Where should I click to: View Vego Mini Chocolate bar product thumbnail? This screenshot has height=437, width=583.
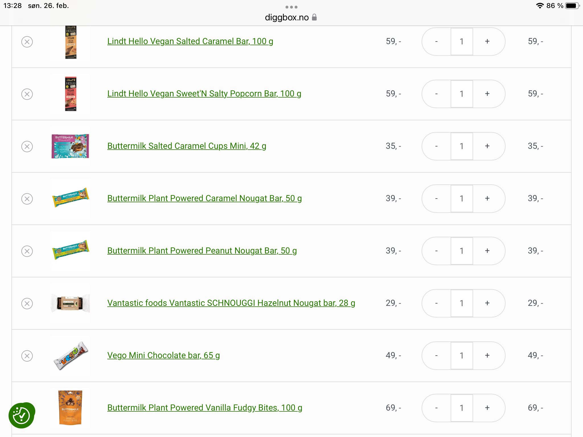pyautogui.click(x=70, y=356)
